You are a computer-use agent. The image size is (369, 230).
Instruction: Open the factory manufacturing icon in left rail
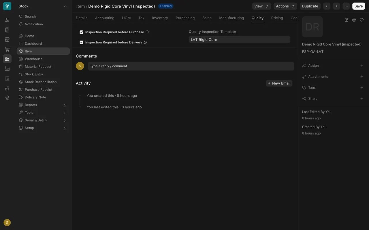pyautogui.click(x=7, y=69)
